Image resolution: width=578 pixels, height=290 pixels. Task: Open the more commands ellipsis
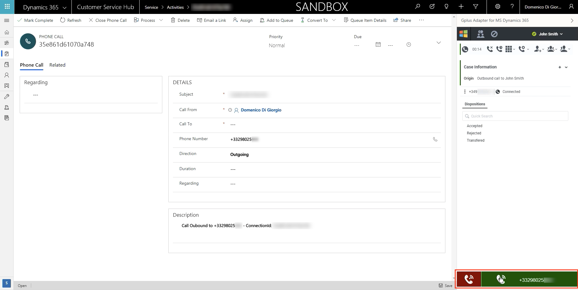coord(421,20)
